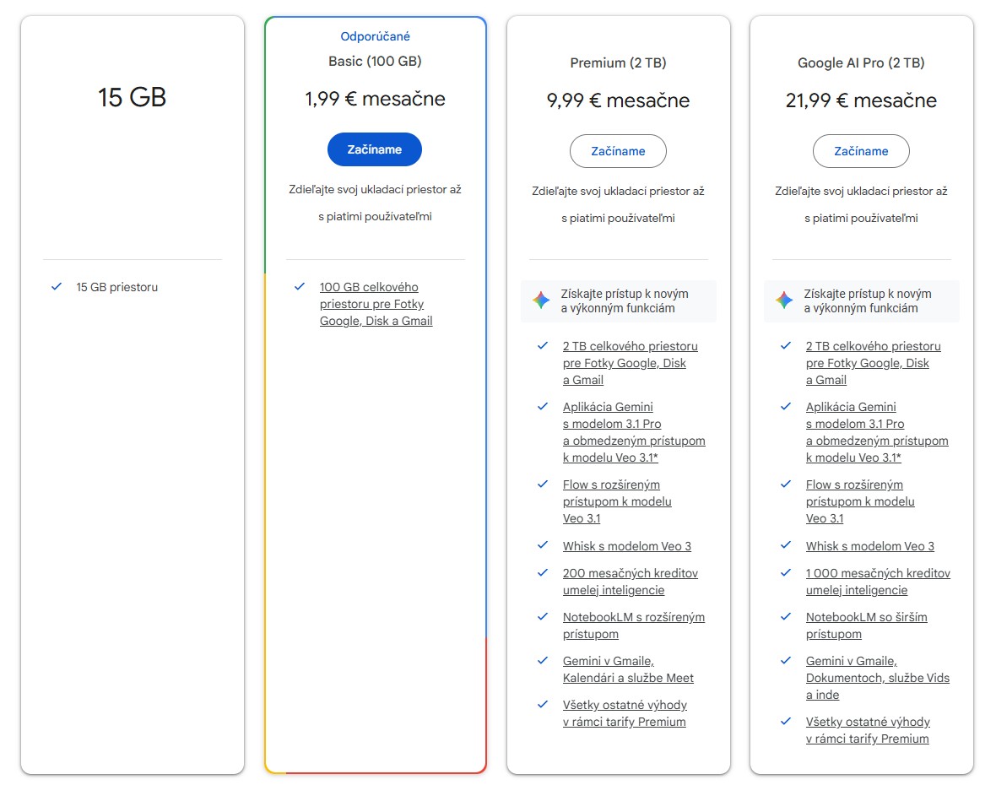Open 'Whisk s modelom Veo 3' in Google AI Pro
996x785 pixels.
(869, 546)
